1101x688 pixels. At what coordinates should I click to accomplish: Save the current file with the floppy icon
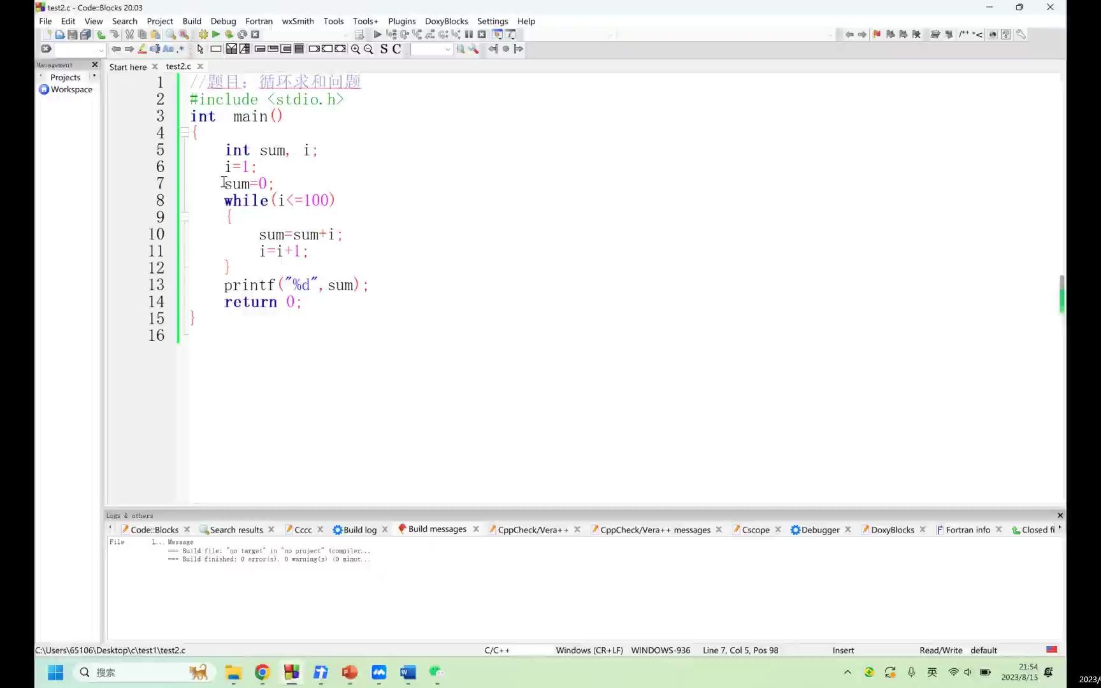tap(72, 34)
